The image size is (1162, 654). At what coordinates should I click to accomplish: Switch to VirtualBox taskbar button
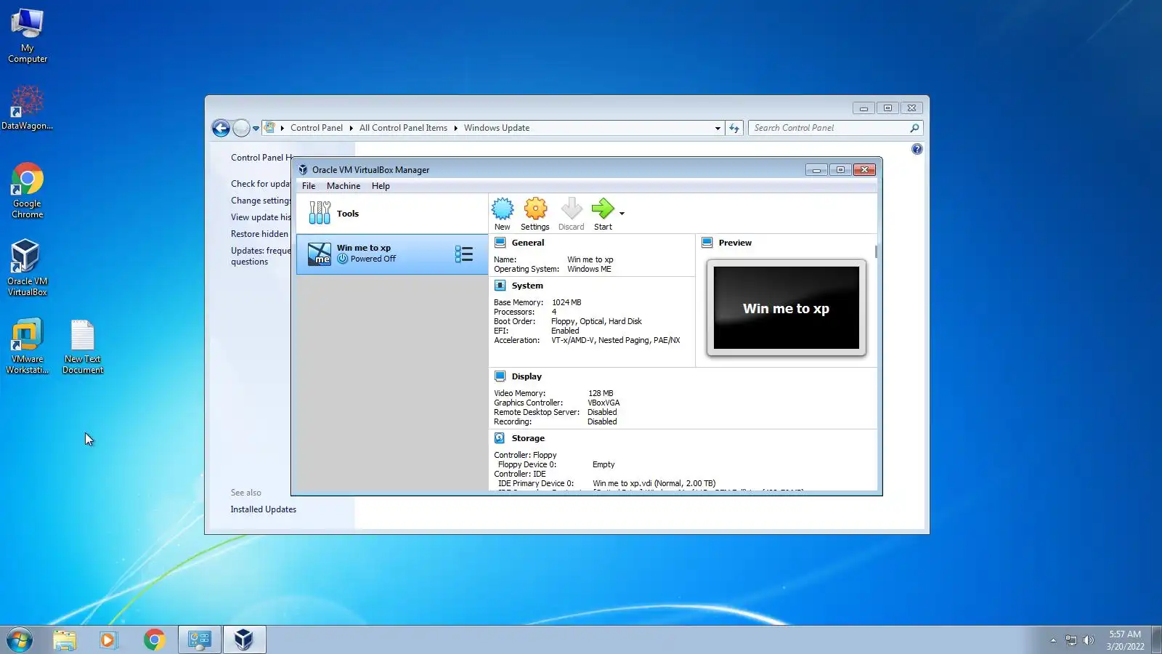pos(244,640)
